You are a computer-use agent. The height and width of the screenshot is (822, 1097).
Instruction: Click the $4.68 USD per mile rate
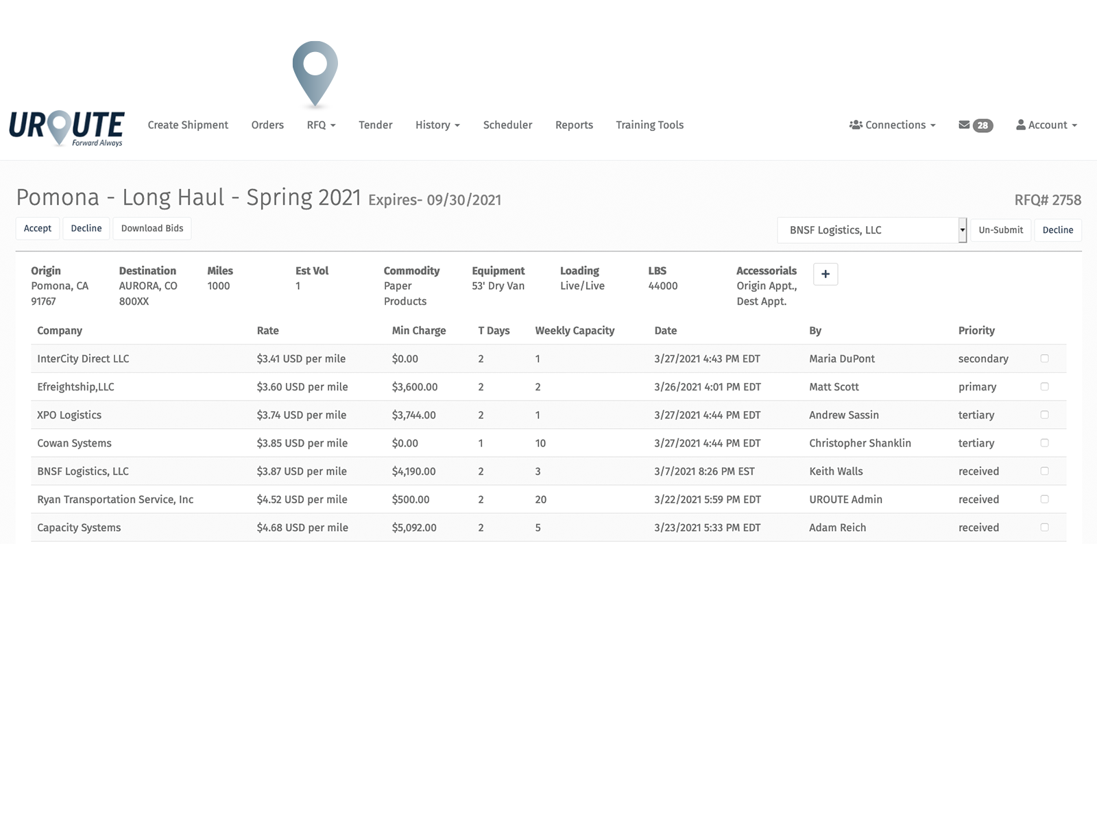(x=302, y=527)
